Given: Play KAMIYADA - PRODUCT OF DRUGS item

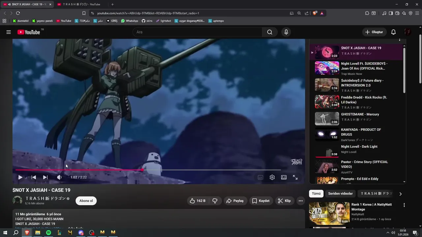Looking at the screenshot, I should tap(356, 134).
